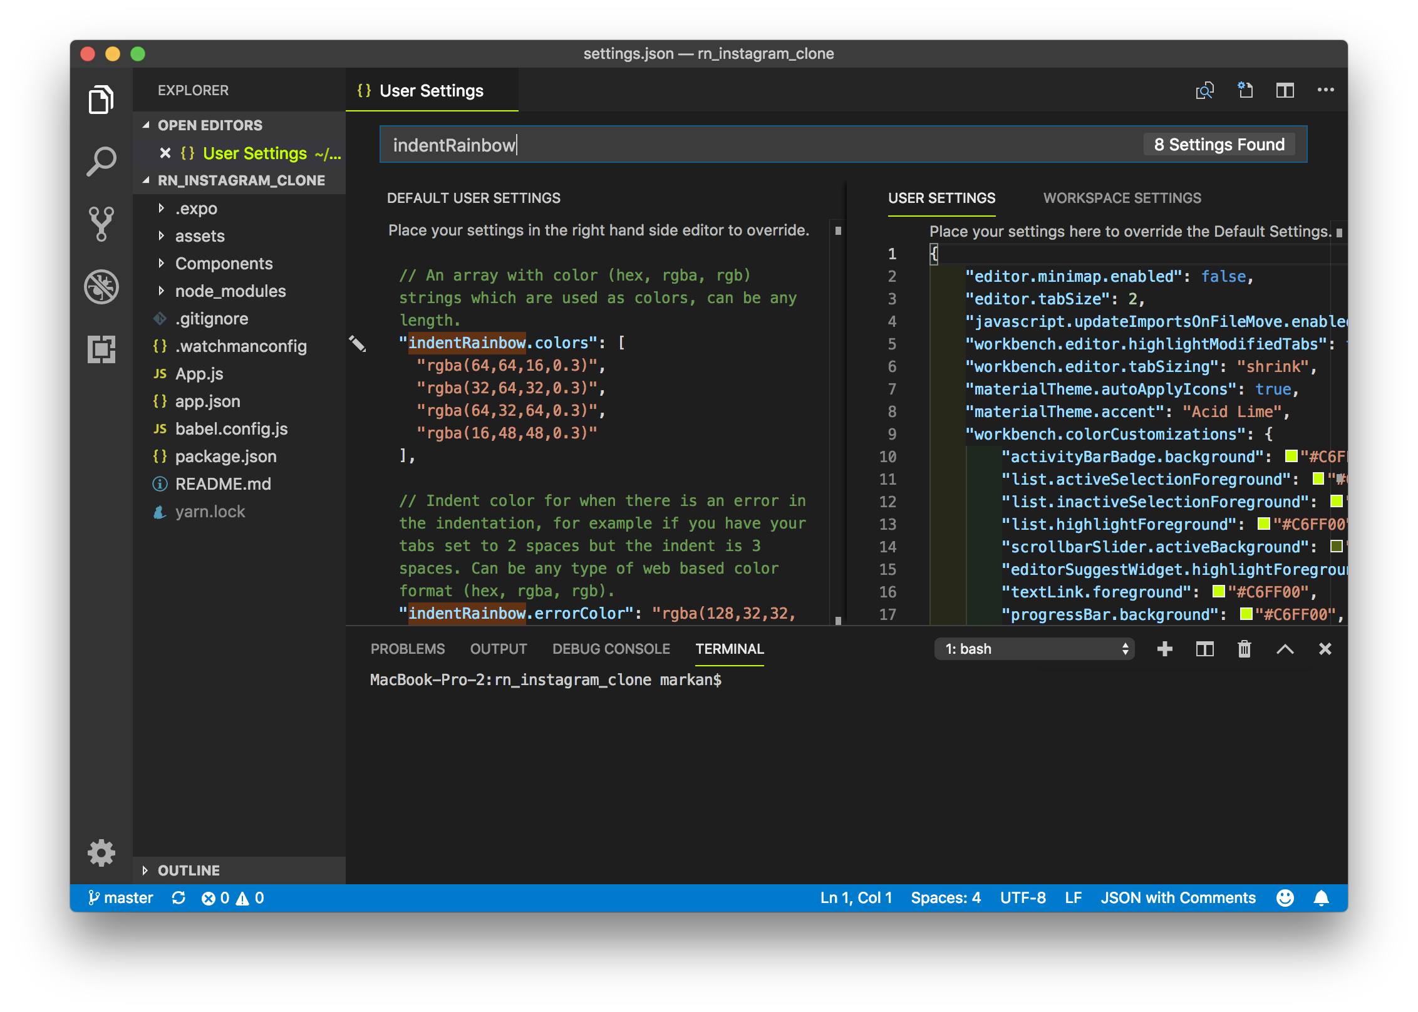Open the Source Control view
The image size is (1418, 1012).
pos(101,224)
